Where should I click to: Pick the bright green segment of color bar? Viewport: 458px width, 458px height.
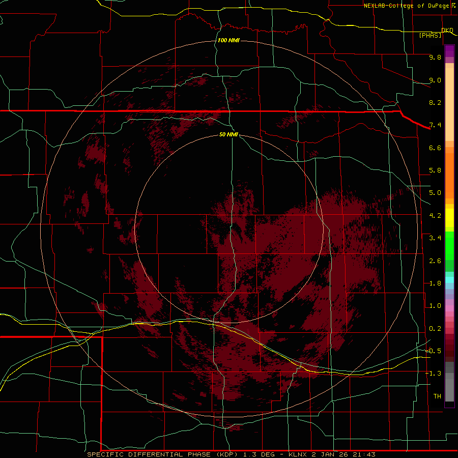click(x=449, y=246)
